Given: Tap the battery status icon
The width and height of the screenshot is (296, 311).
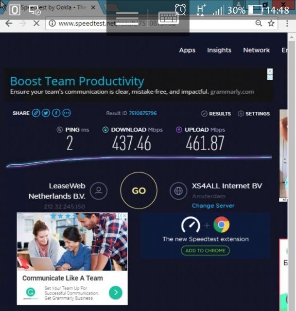Looking at the screenshot, I should click(256, 10).
